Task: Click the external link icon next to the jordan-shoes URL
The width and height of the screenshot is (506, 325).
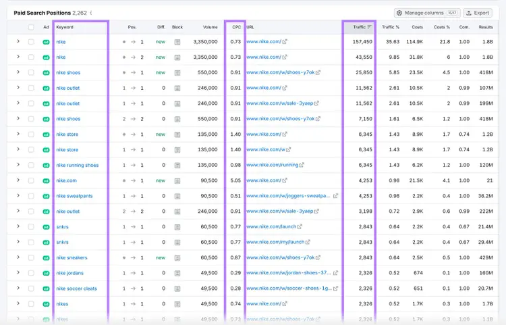Action: 335,273
